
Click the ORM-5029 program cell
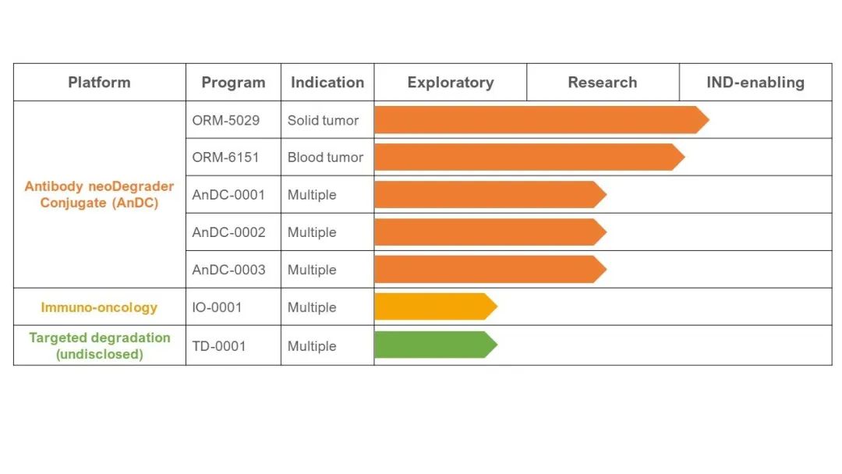[x=233, y=120]
